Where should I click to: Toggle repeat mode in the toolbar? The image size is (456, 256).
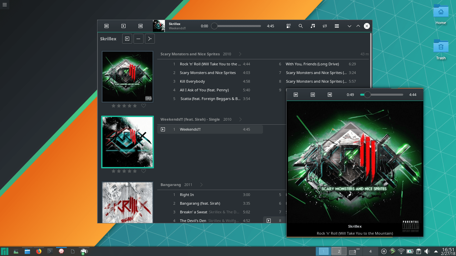pos(325,26)
